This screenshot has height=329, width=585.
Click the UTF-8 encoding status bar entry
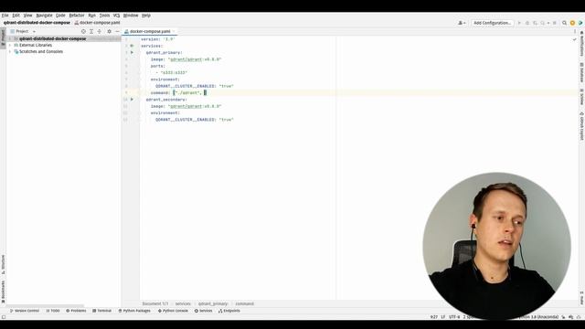click(454, 317)
